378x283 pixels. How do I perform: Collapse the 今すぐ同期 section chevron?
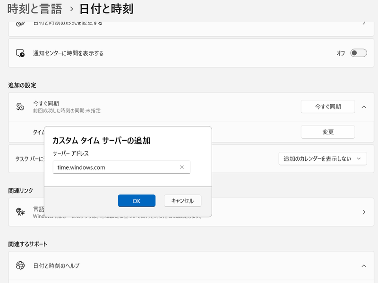tap(363, 107)
